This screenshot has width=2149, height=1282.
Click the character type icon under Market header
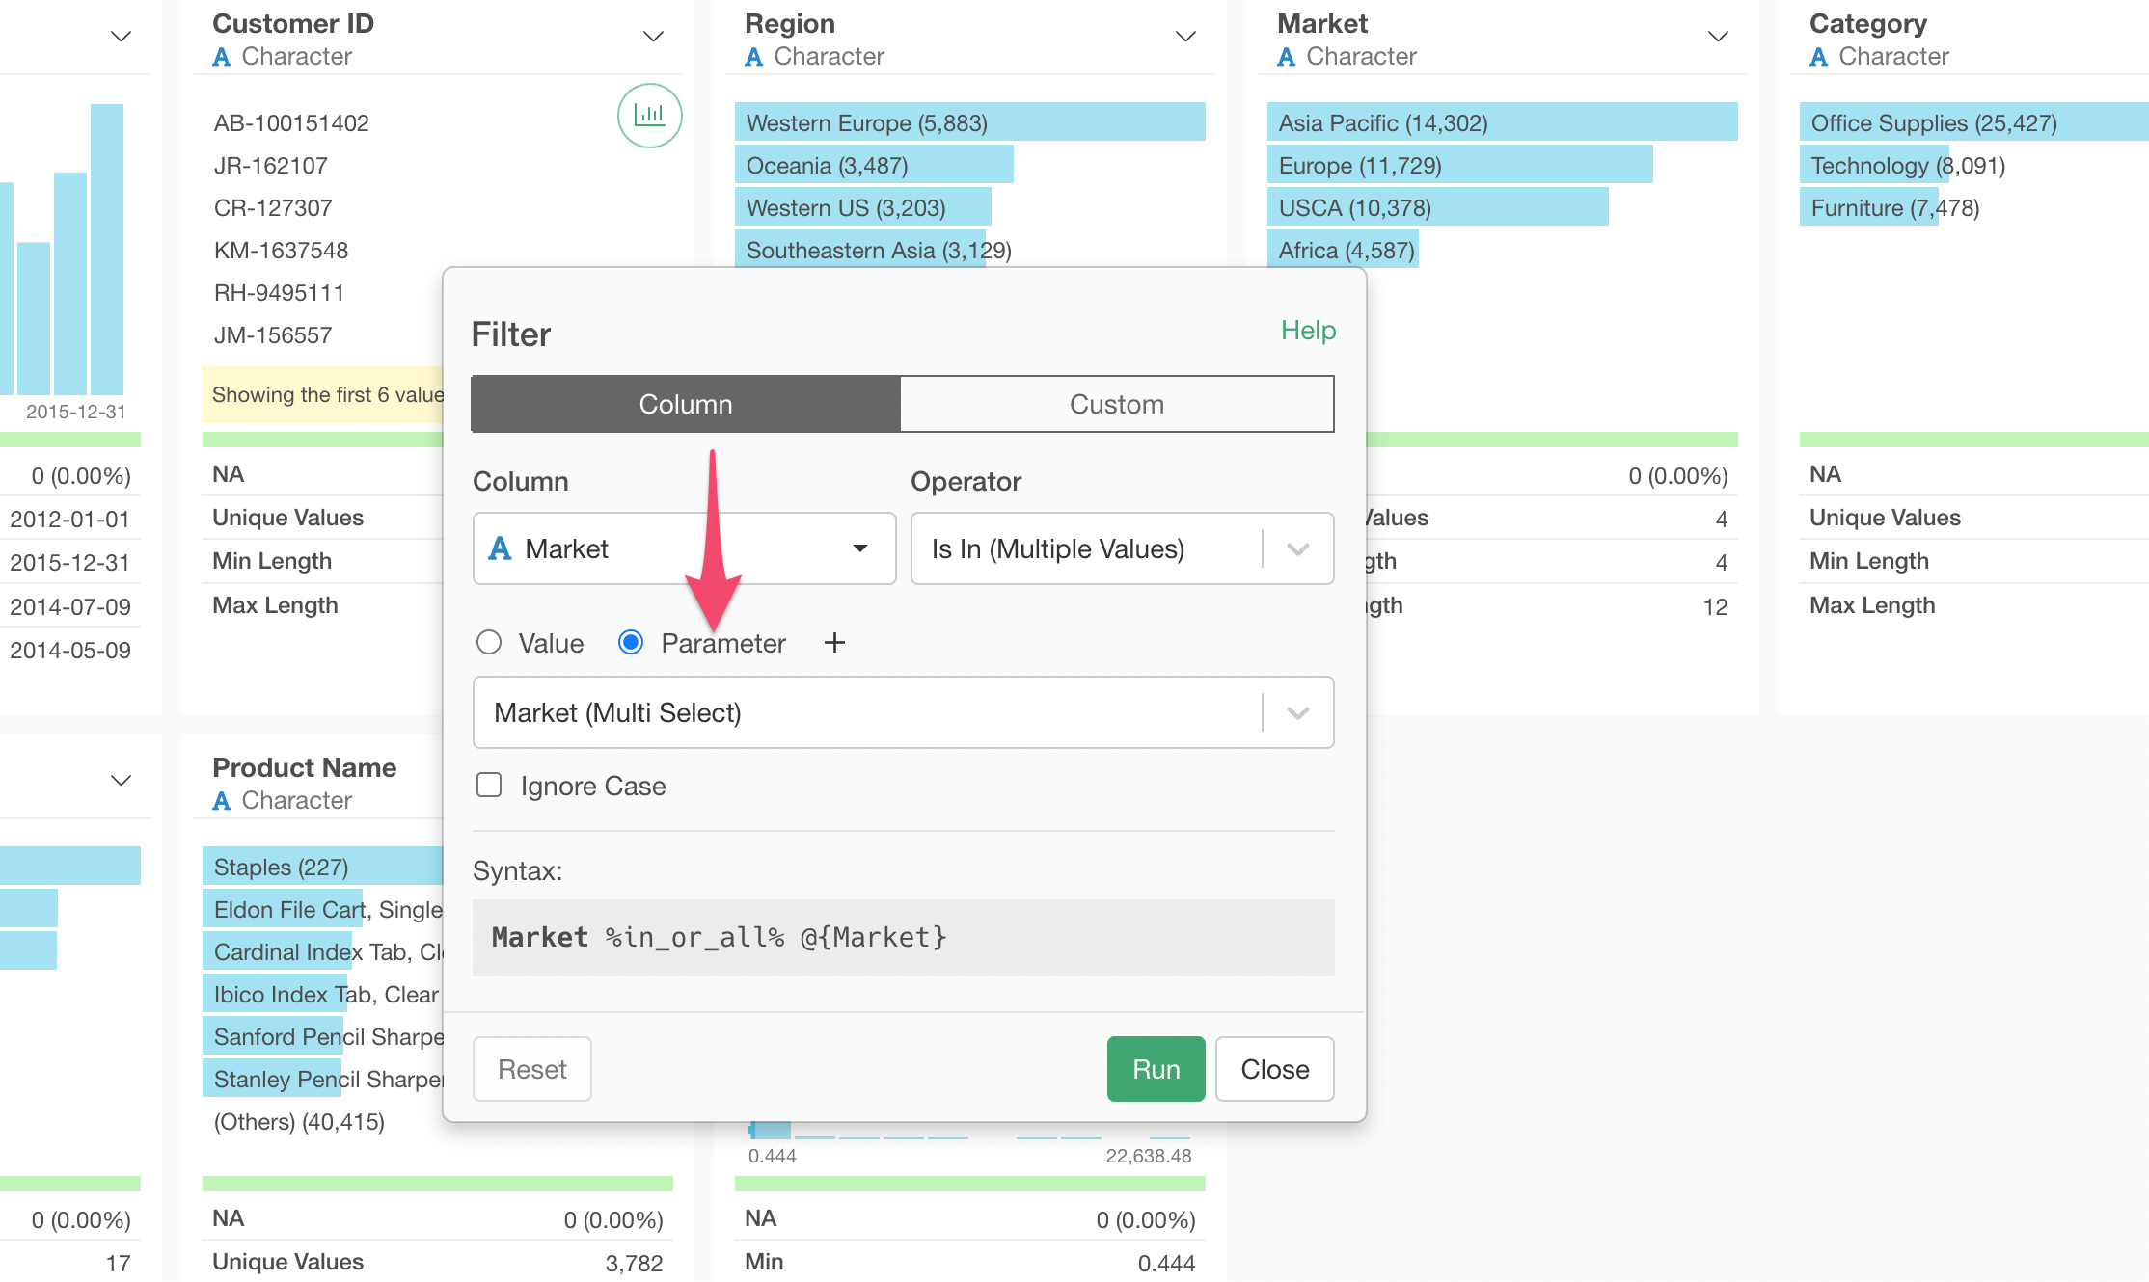pyautogui.click(x=1286, y=57)
